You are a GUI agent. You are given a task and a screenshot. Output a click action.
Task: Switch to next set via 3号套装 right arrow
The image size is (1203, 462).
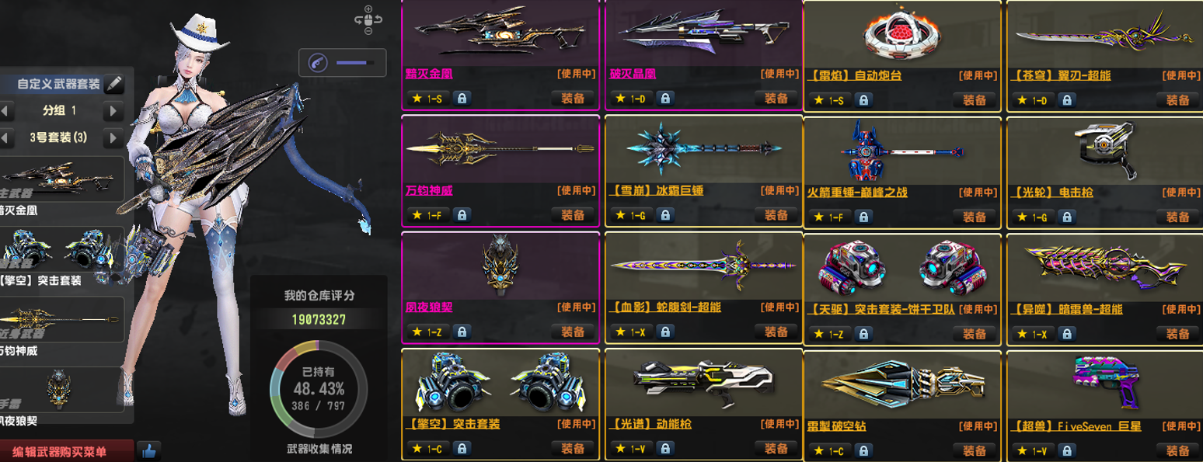point(114,137)
